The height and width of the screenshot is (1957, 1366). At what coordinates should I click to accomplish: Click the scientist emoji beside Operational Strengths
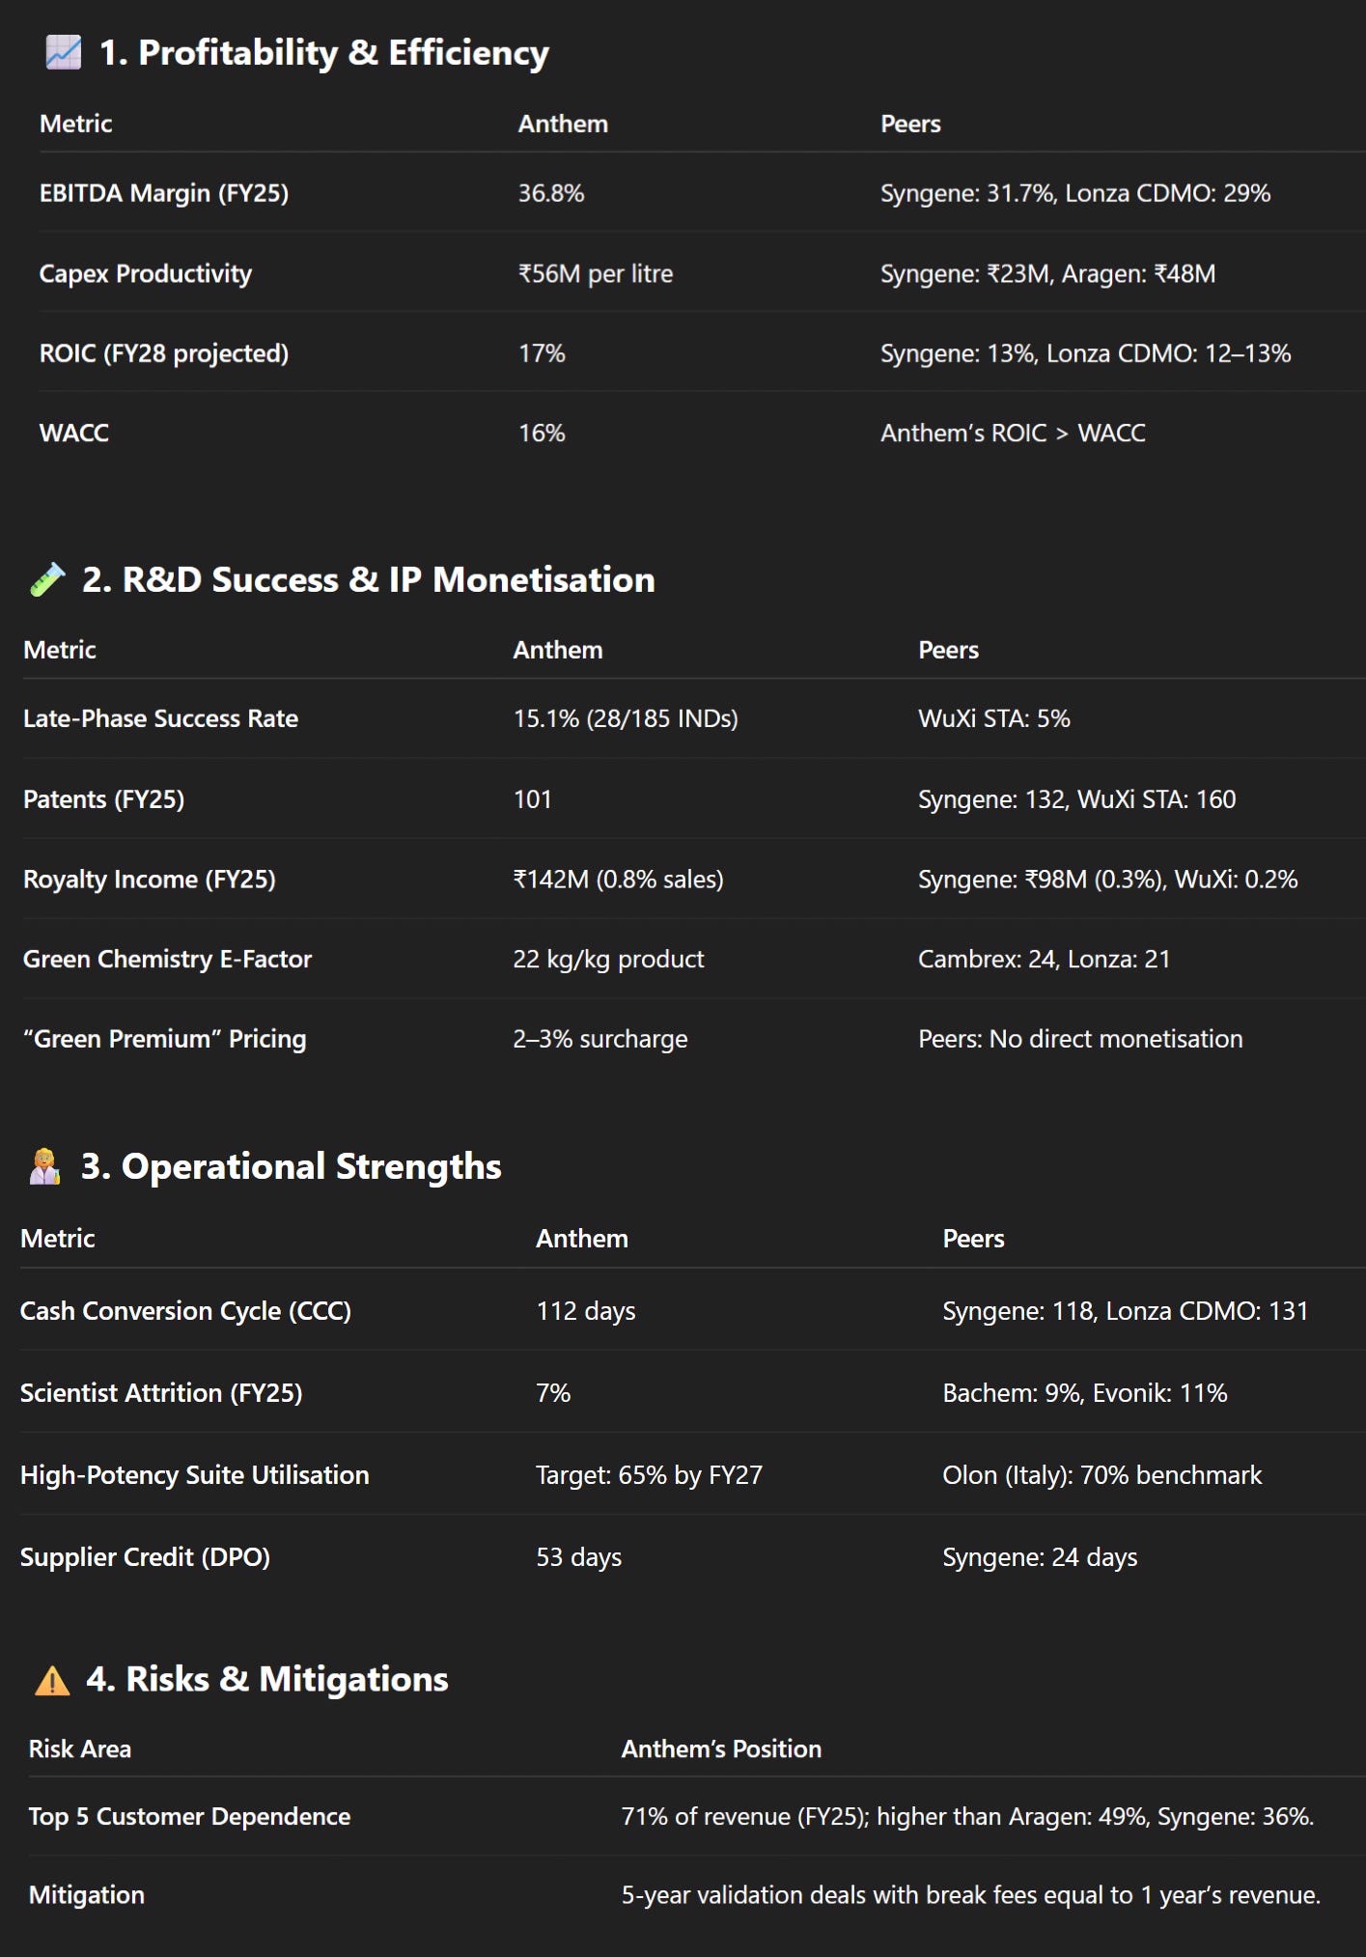44,1166
